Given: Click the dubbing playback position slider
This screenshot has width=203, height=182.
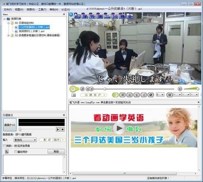Looking at the screenshot, I should coord(20,129).
